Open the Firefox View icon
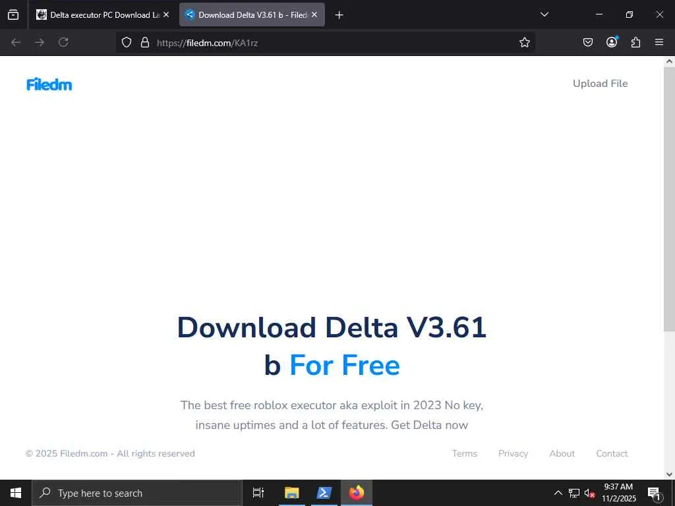Screen dimensions: 675x506 pos(13,14)
